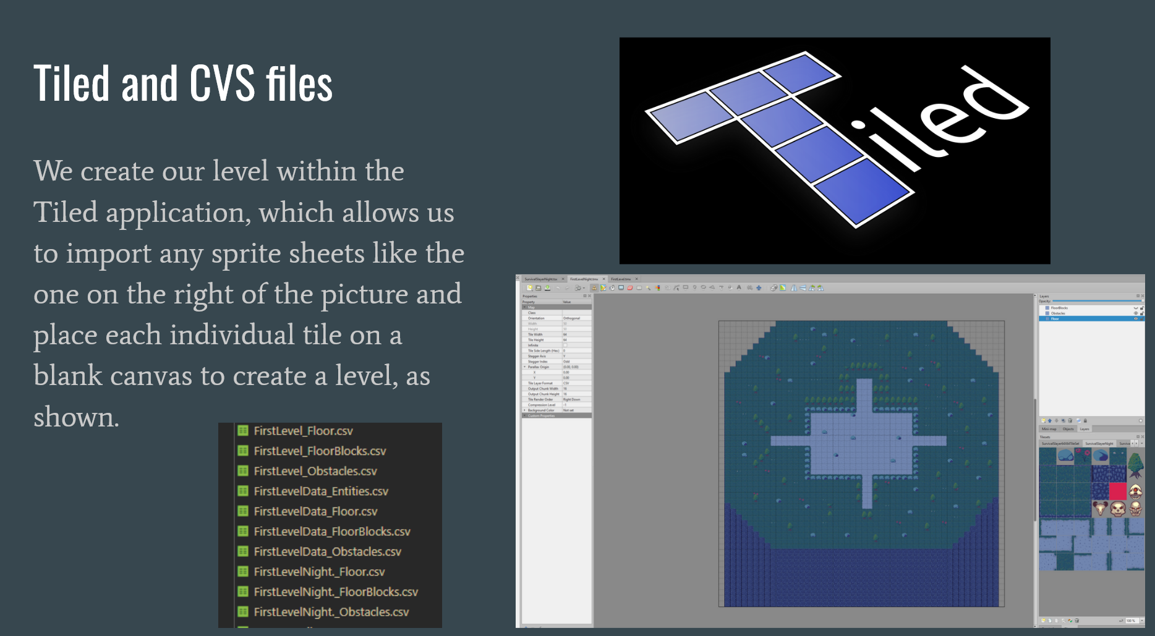The image size is (1155, 636).
Task: Collapse the Custom Properties group
Action: click(x=524, y=415)
